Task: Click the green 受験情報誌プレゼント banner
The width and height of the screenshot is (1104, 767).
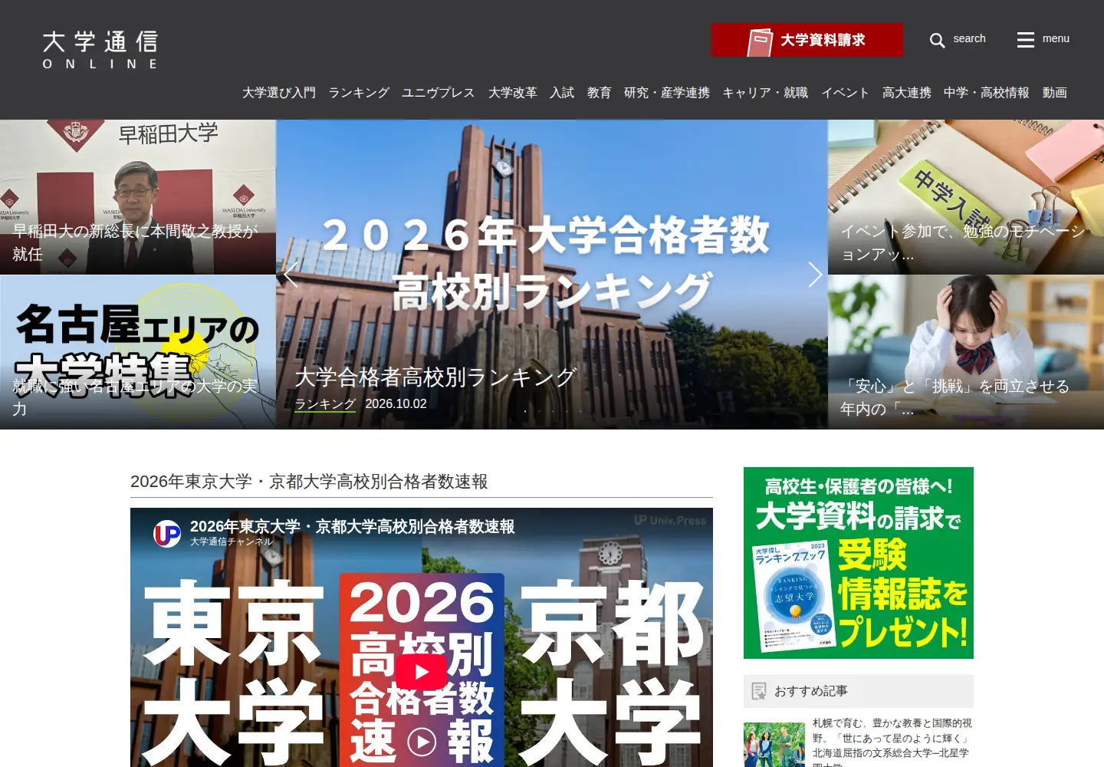Action: 859,563
